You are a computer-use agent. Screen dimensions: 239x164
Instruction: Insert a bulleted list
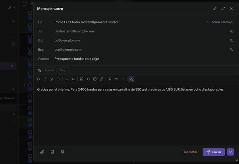tap(66, 79)
